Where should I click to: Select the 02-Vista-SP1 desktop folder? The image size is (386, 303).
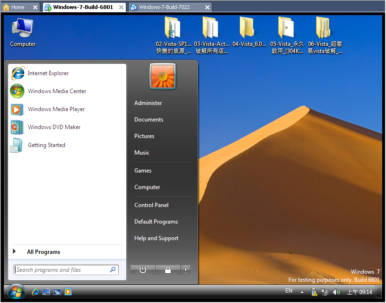(x=174, y=35)
